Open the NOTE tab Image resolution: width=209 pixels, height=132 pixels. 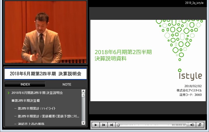pos(67,84)
